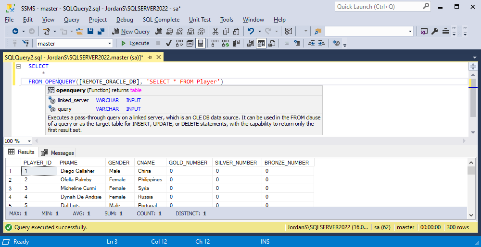The width and height of the screenshot is (481, 247).
Task: Expand the Navigate Backward history arrow
Action: (23, 31)
